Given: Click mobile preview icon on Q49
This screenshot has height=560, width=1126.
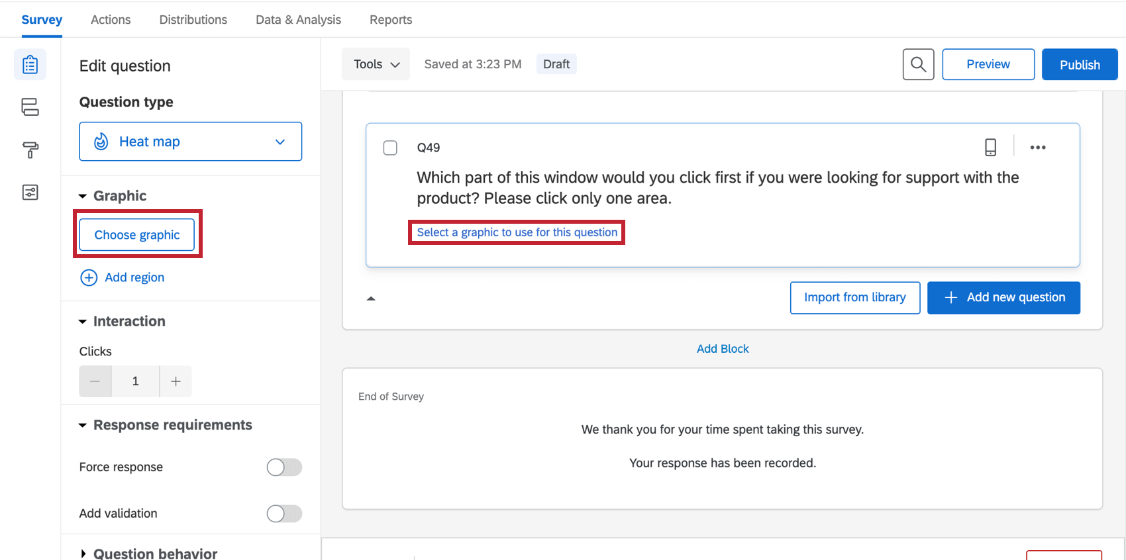Looking at the screenshot, I should tap(990, 147).
